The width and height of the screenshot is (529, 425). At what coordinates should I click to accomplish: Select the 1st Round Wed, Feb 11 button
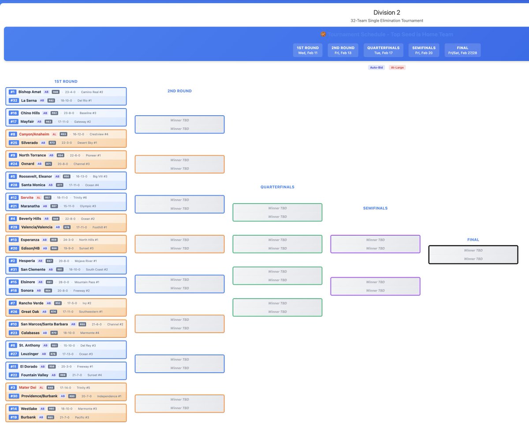[x=308, y=50]
